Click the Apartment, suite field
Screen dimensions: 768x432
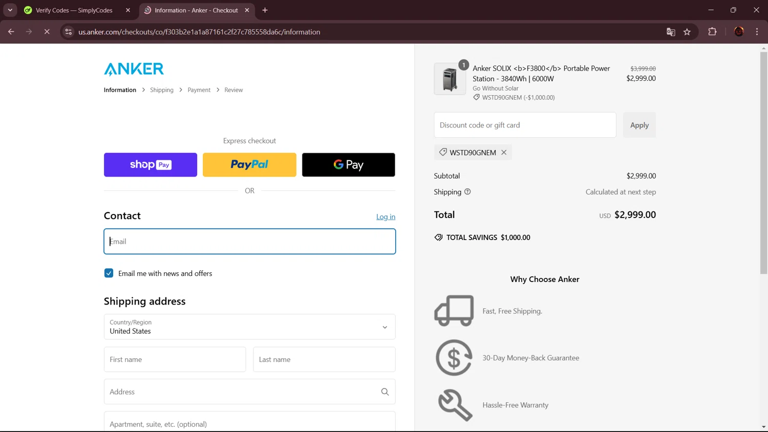(249, 422)
